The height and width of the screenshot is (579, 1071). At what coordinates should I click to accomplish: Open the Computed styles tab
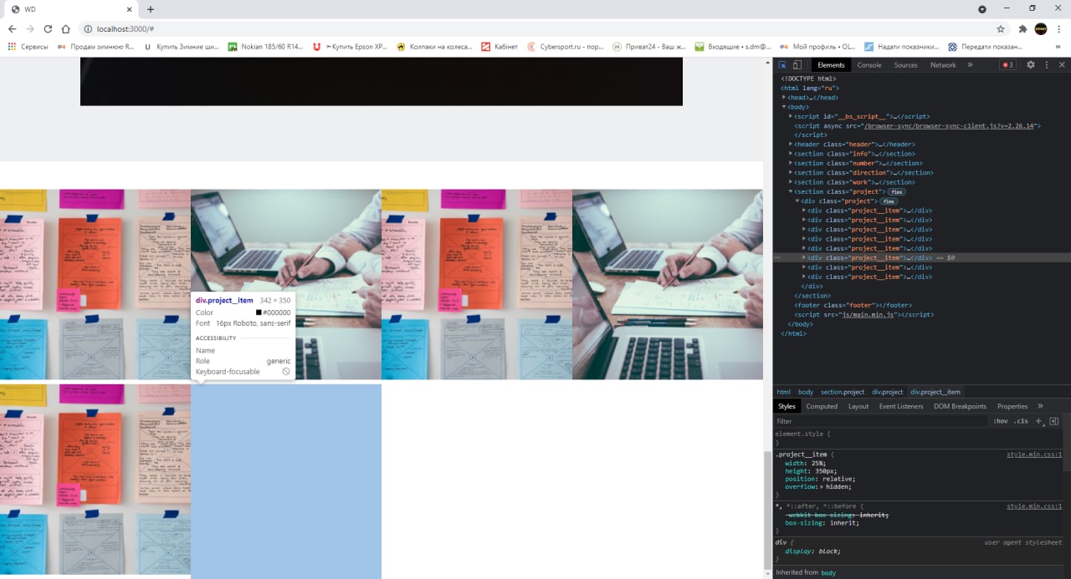[821, 406]
